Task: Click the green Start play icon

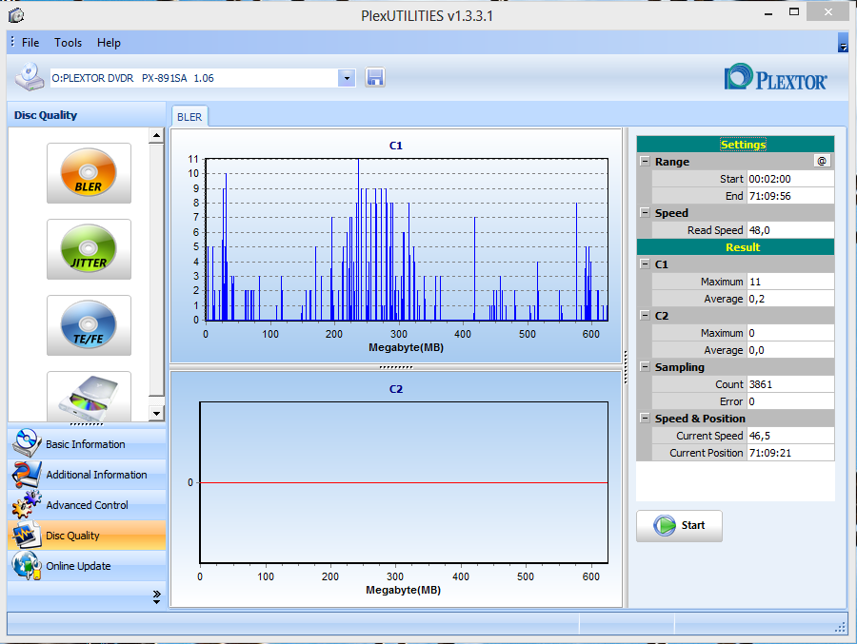Action: pos(665,525)
